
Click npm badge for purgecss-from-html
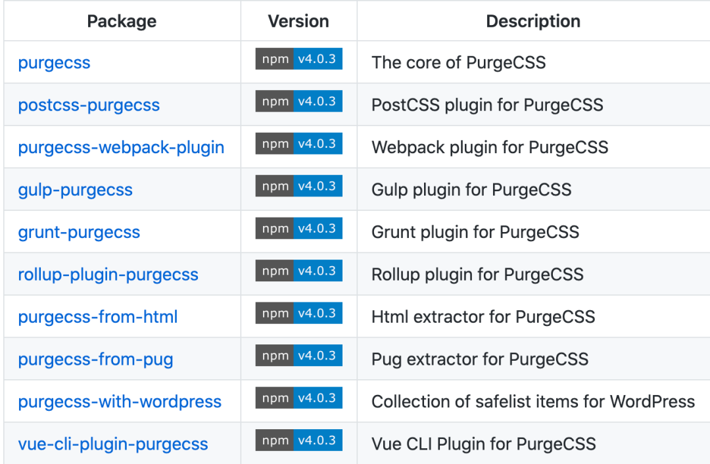[298, 313]
